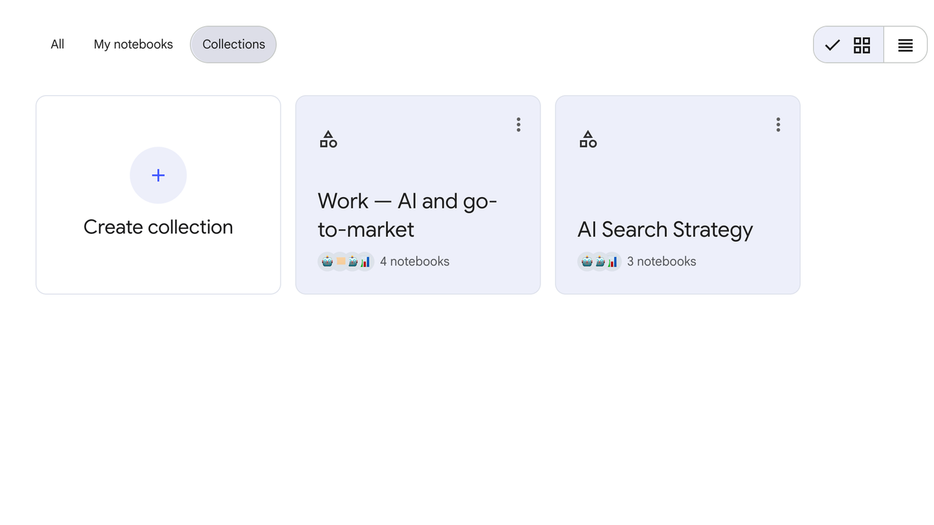This screenshot has width=934, height=525.
Task: Click first notebook emoji in Work collection
Action: [327, 261]
